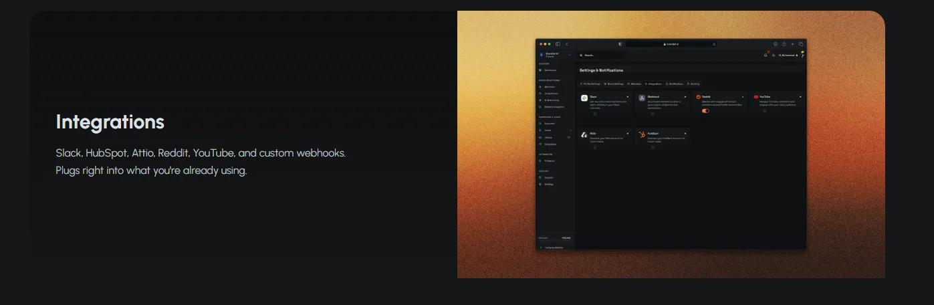This screenshot has width=934, height=305.
Task: Click the browser new tab plus icon
Action: (792, 44)
